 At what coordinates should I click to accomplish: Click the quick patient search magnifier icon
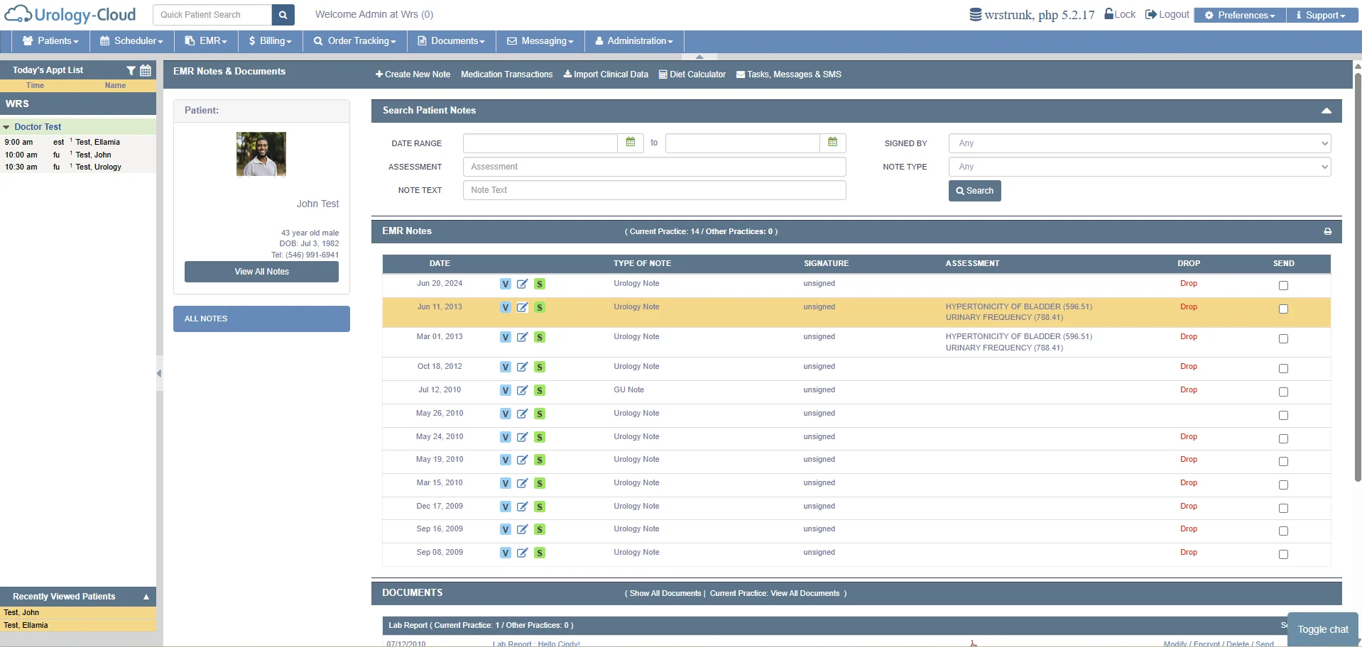283,15
